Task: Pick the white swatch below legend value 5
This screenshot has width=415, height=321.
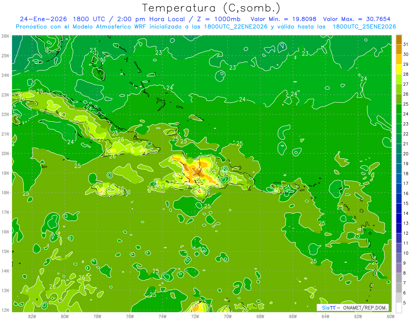Action: (x=399, y=307)
